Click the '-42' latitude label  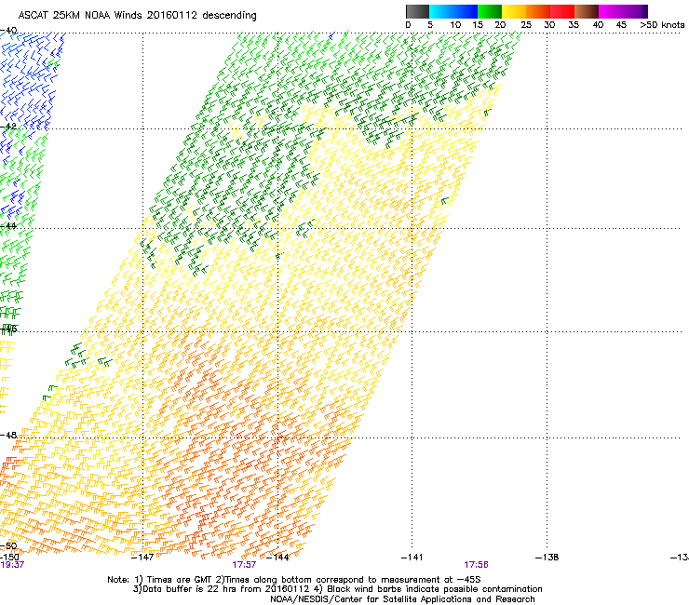(8, 126)
